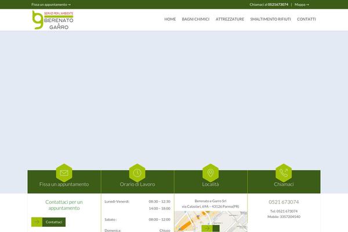The height and width of the screenshot is (232, 348).
Task: Click the large 0521 673074 number
Action: tap(284, 202)
